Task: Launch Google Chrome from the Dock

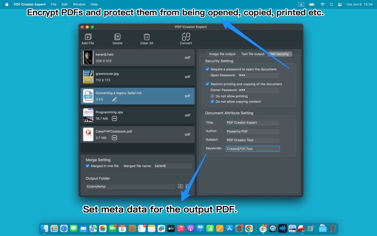Action: tap(249, 228)
